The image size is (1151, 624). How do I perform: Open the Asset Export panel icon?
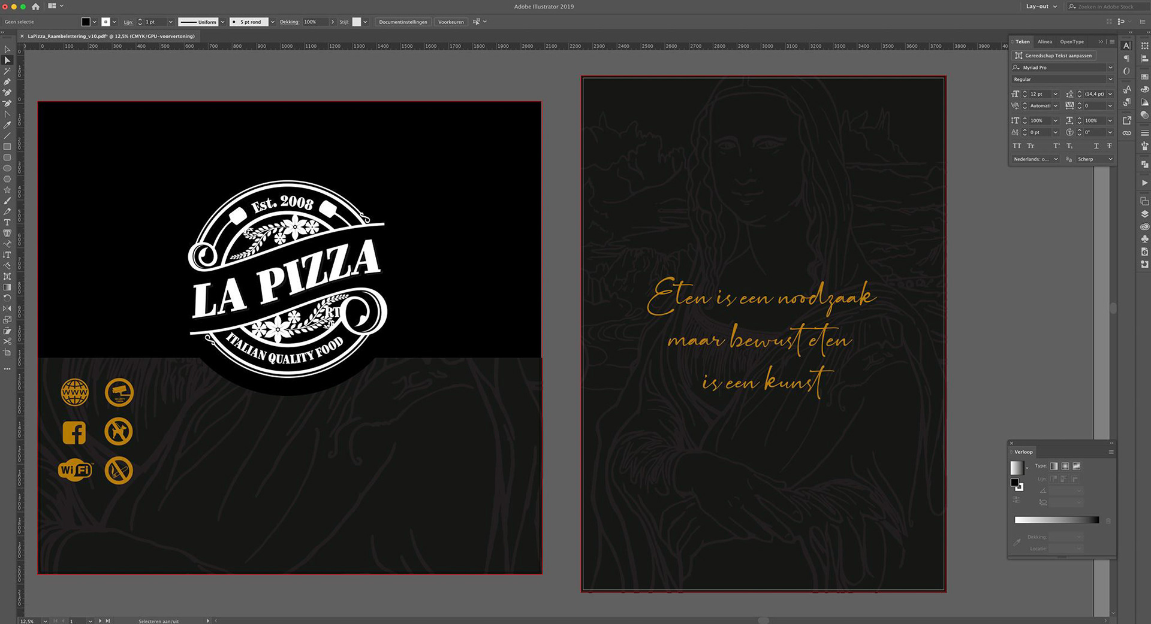tap(1126, 120)
